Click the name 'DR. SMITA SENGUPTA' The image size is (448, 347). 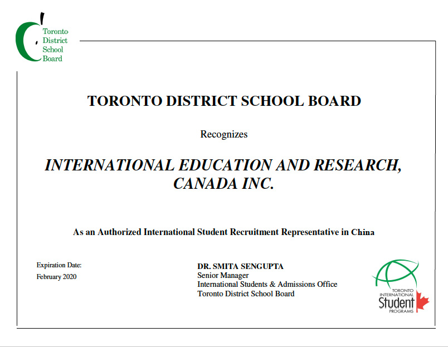point(236,266)
